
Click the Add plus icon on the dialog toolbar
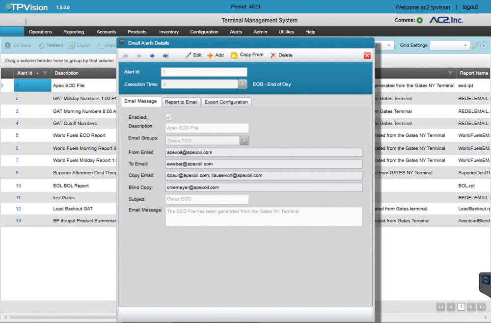(x=209, y=55)
